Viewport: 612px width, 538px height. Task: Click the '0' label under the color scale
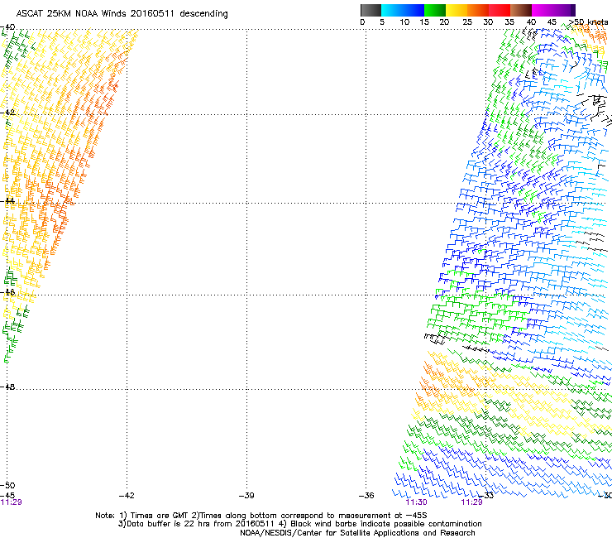tap(362, 22)
